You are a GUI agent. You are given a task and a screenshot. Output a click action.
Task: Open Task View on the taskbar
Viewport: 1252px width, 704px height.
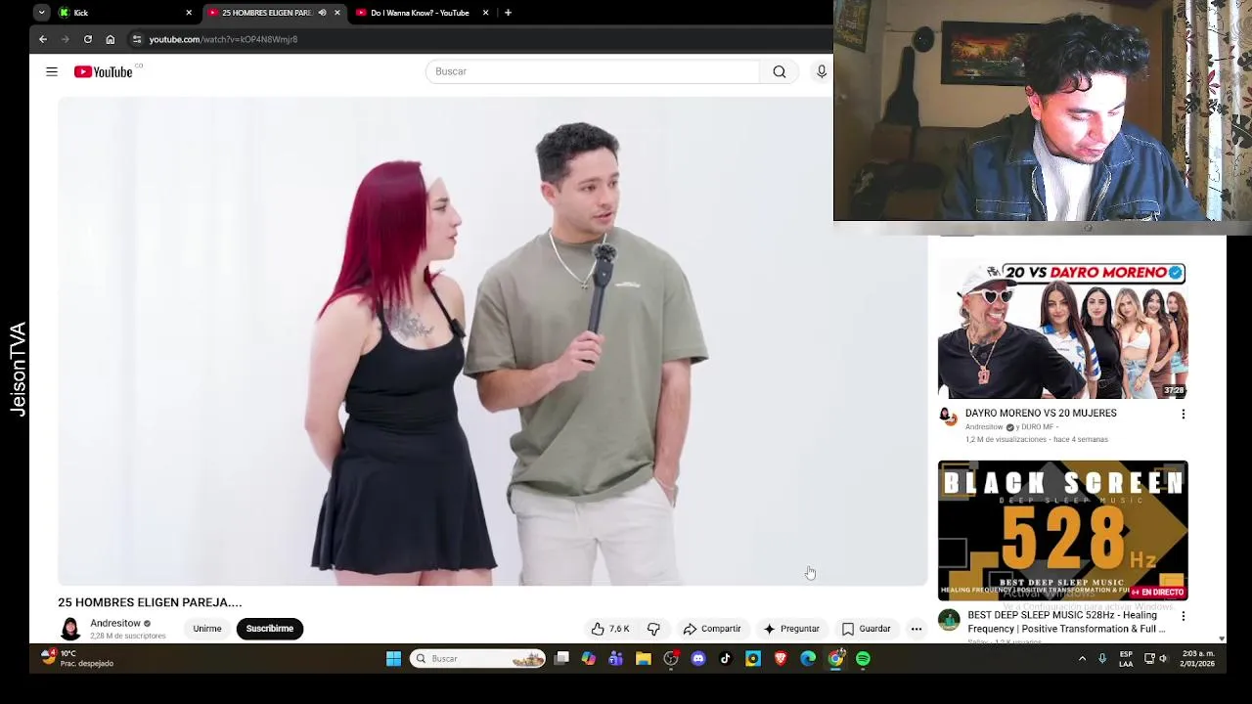pos(561,659)
